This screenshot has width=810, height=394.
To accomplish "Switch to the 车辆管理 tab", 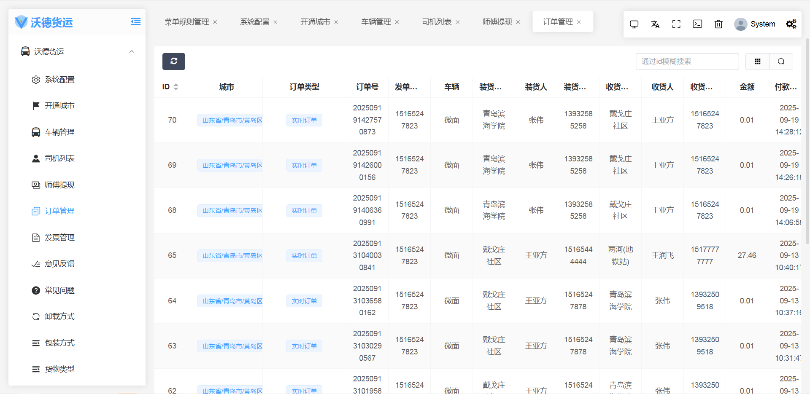I will tap(376, 22).
